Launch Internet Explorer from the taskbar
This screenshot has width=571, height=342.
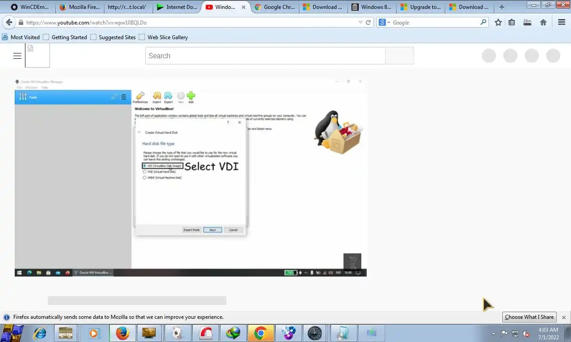pyautogui.click(x=40, y=333)
